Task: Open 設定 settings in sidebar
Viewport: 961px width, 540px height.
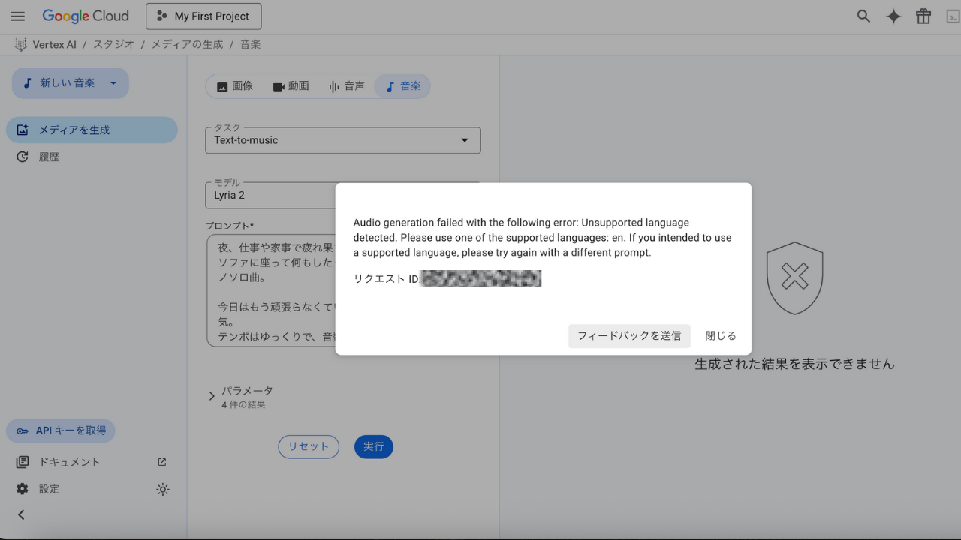Action: click(49, 489)
